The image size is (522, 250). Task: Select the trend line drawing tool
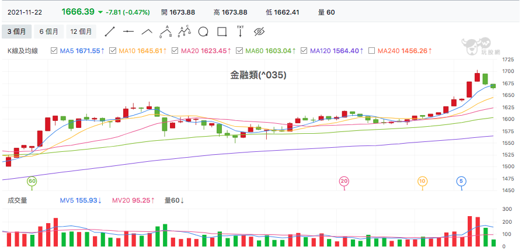[110, 32]
